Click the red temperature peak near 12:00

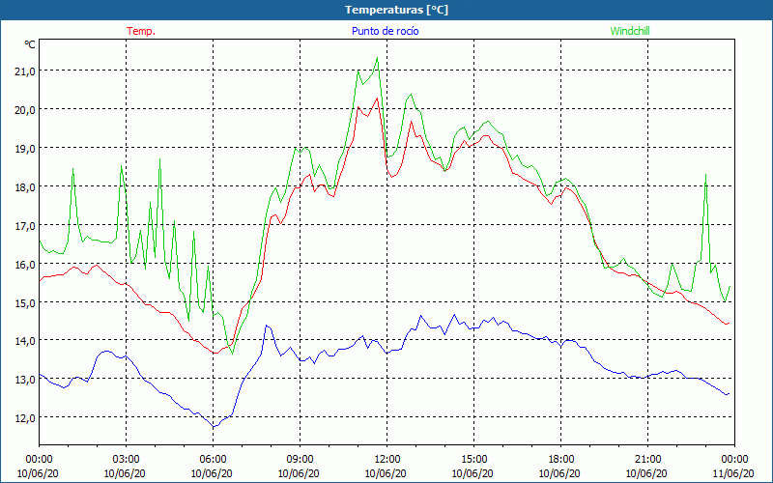point(377,99)
